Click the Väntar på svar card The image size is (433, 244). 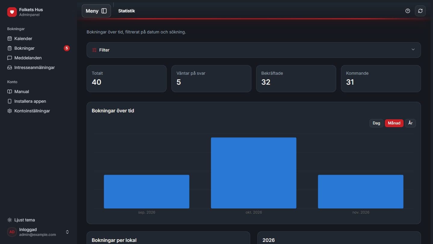[211, 79]
